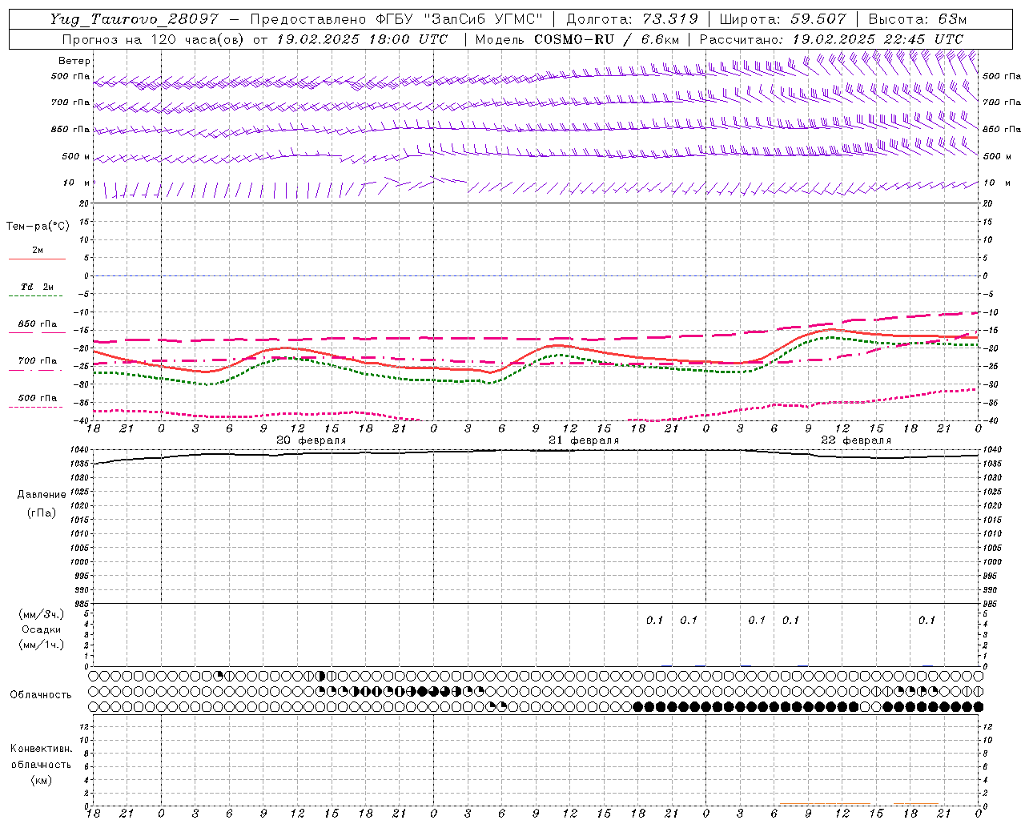Click the (мм/3ч.) precipitation unit label

[42, 614]
